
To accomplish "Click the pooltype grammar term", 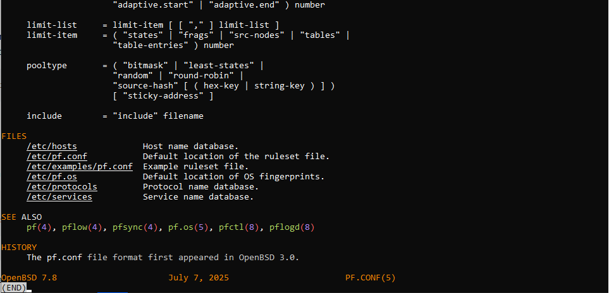I will click(x=47, y=66).
